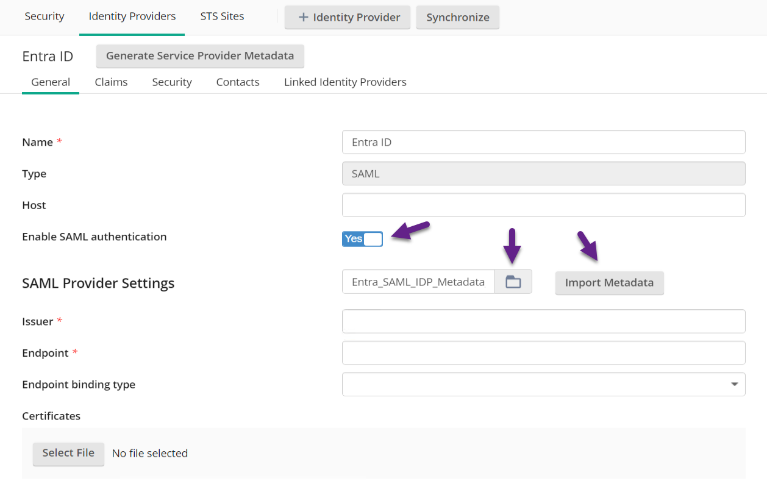Open the Linked Identity Providers tab

[345, 82]
